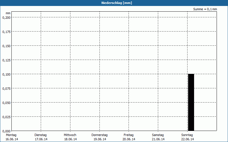Click the Sonntag 22.06.14 axis label
Viewport: 228px width, 142px height.
(187, 137)
